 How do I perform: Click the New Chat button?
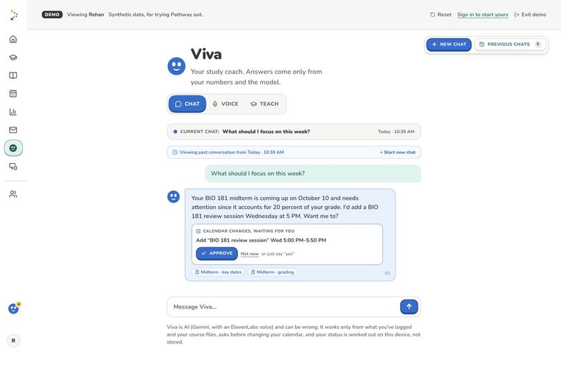[x=449, y=45]
